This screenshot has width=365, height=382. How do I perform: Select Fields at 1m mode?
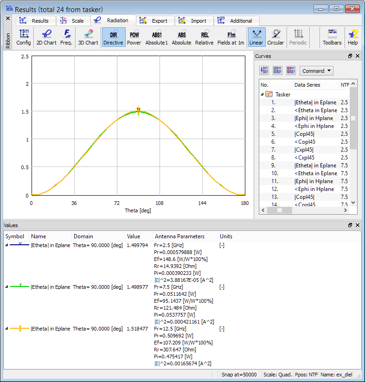[x=231, y=37]
